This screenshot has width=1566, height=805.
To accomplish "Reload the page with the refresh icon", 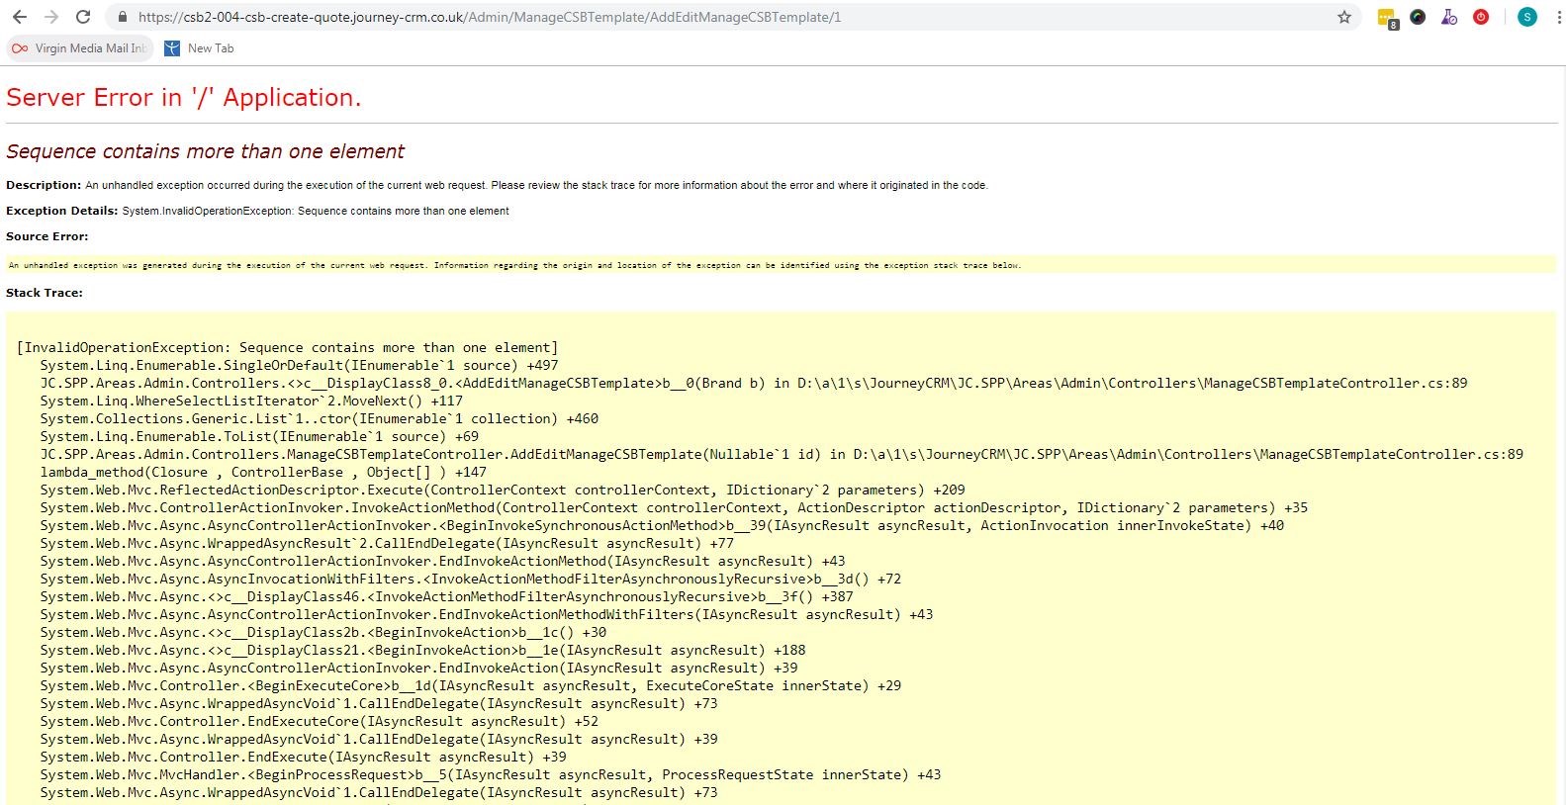I will pos(83,17).
